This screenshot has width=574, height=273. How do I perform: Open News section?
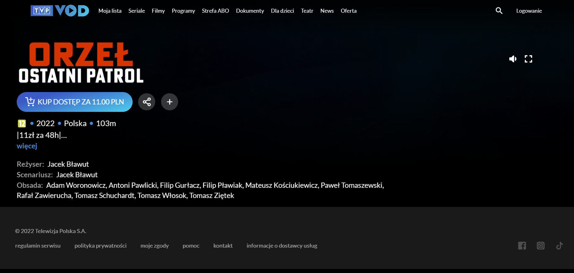click(x=327, y=11)
